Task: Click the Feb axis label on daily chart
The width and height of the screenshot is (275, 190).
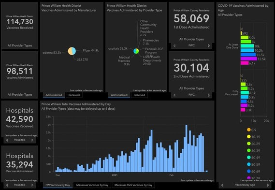Action: 172,175
